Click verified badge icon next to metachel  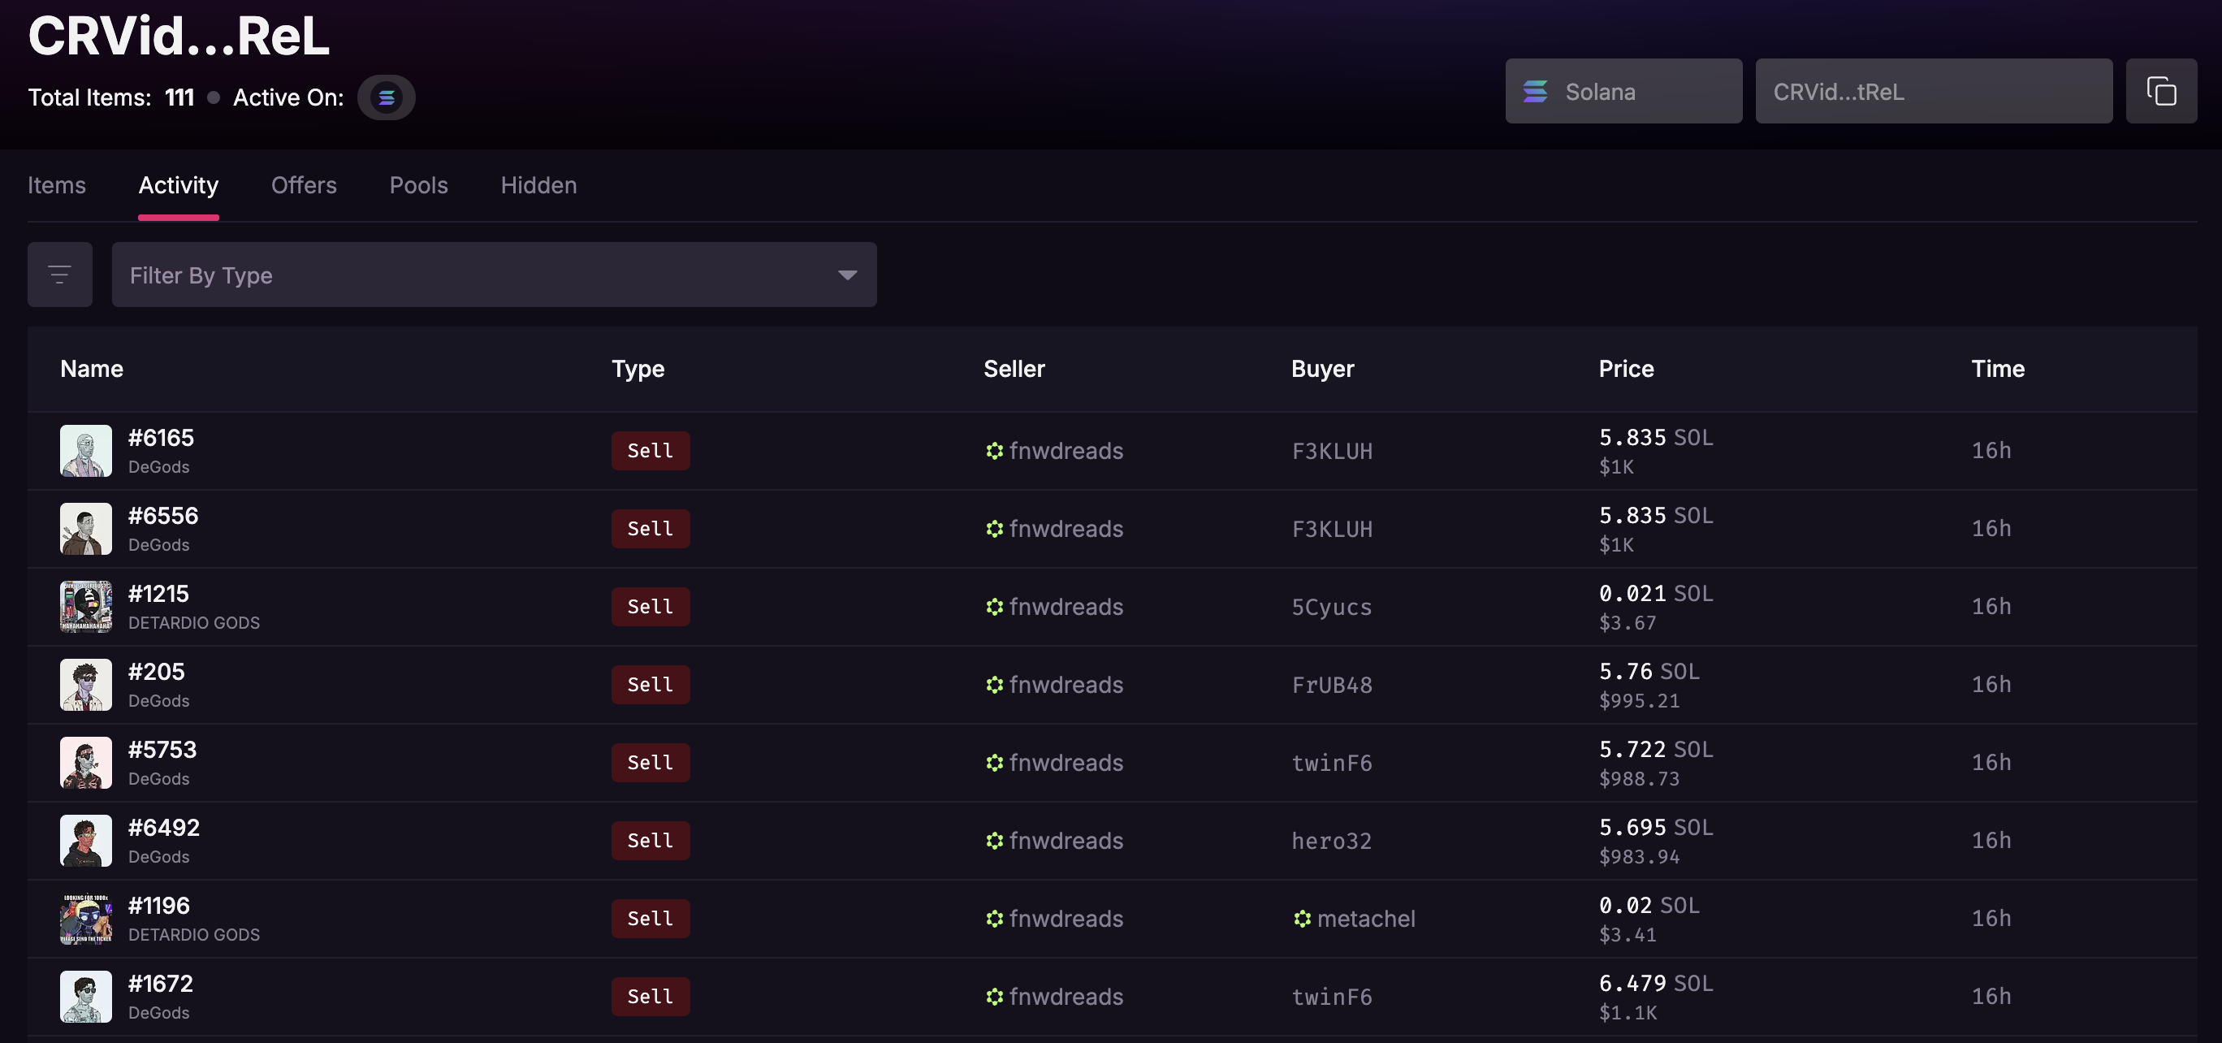1302,919
